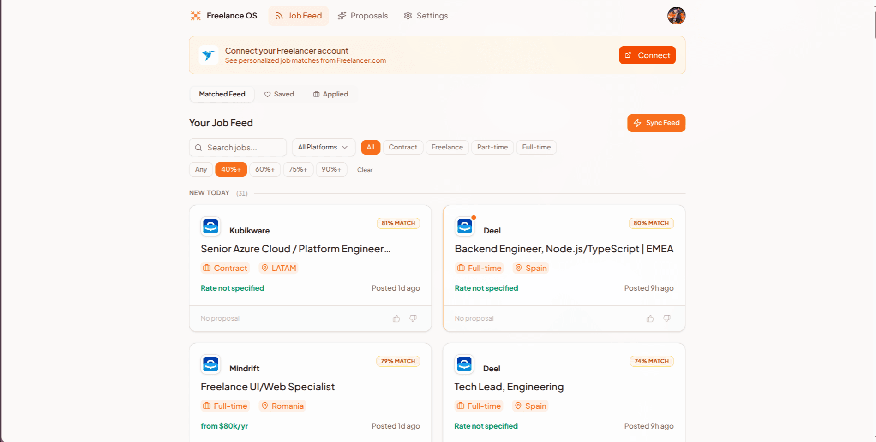Thumbs up the Senior Azure Cloud job
Viewport: 876px width, 442px height.
396,318
